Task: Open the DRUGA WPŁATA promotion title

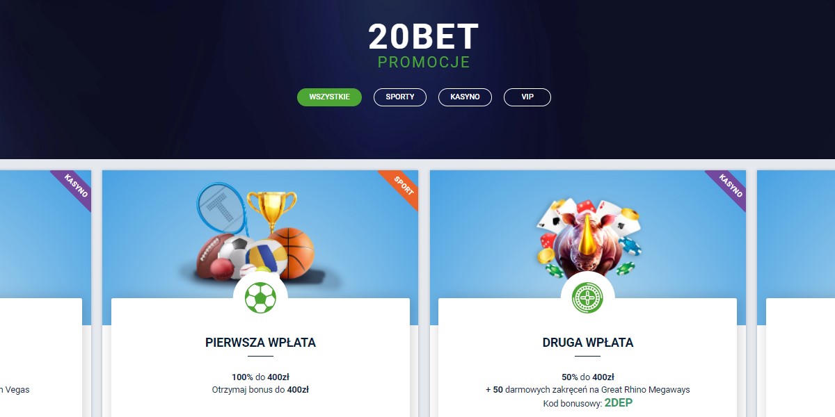Action: click(588, 343)
